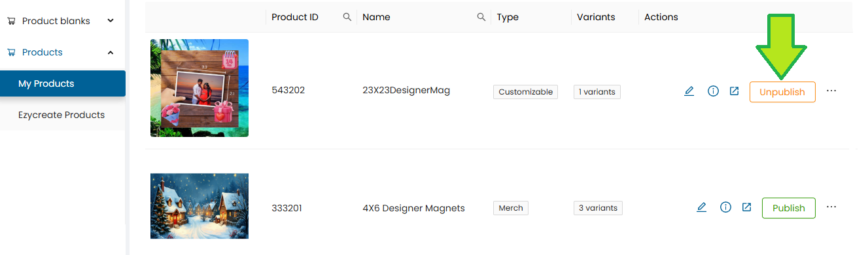Image resolution: width=868 pixels, height=255 pixels.
Task: Unpublish the 23X23DesignerMag product
Action: tap(782, 92)
